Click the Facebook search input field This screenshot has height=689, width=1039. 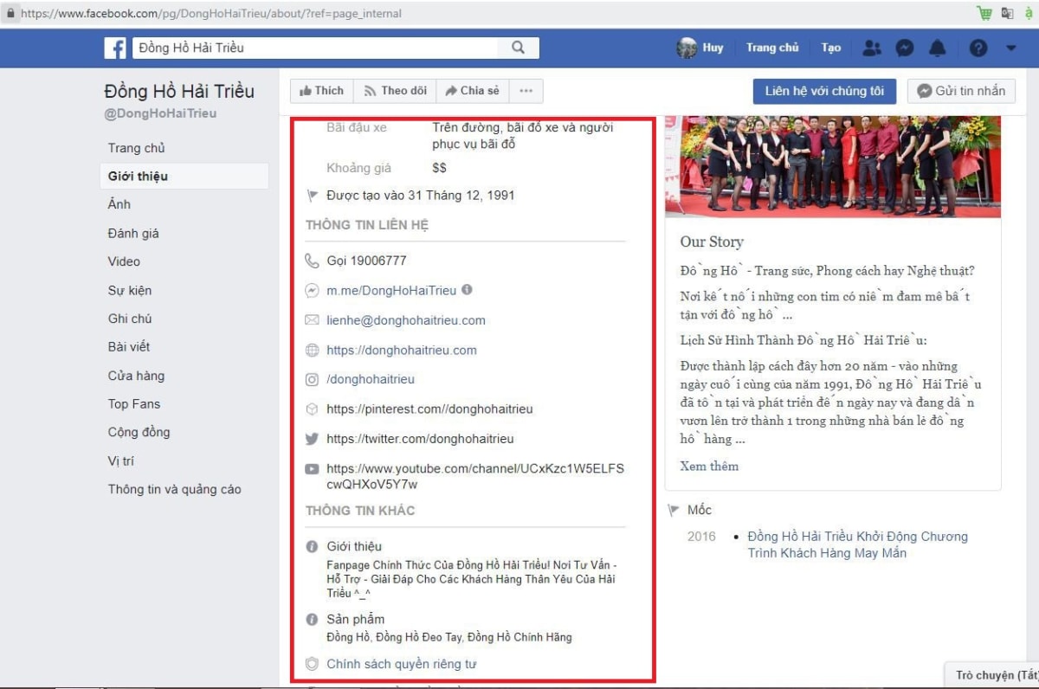316,48
